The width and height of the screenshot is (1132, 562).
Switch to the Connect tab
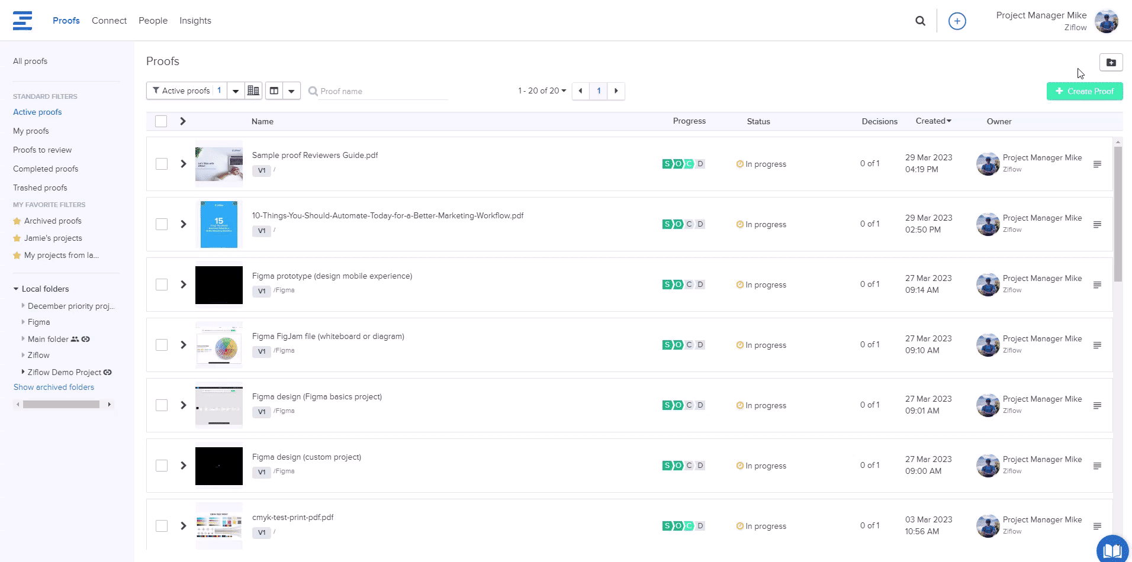[x=109, y=21]
